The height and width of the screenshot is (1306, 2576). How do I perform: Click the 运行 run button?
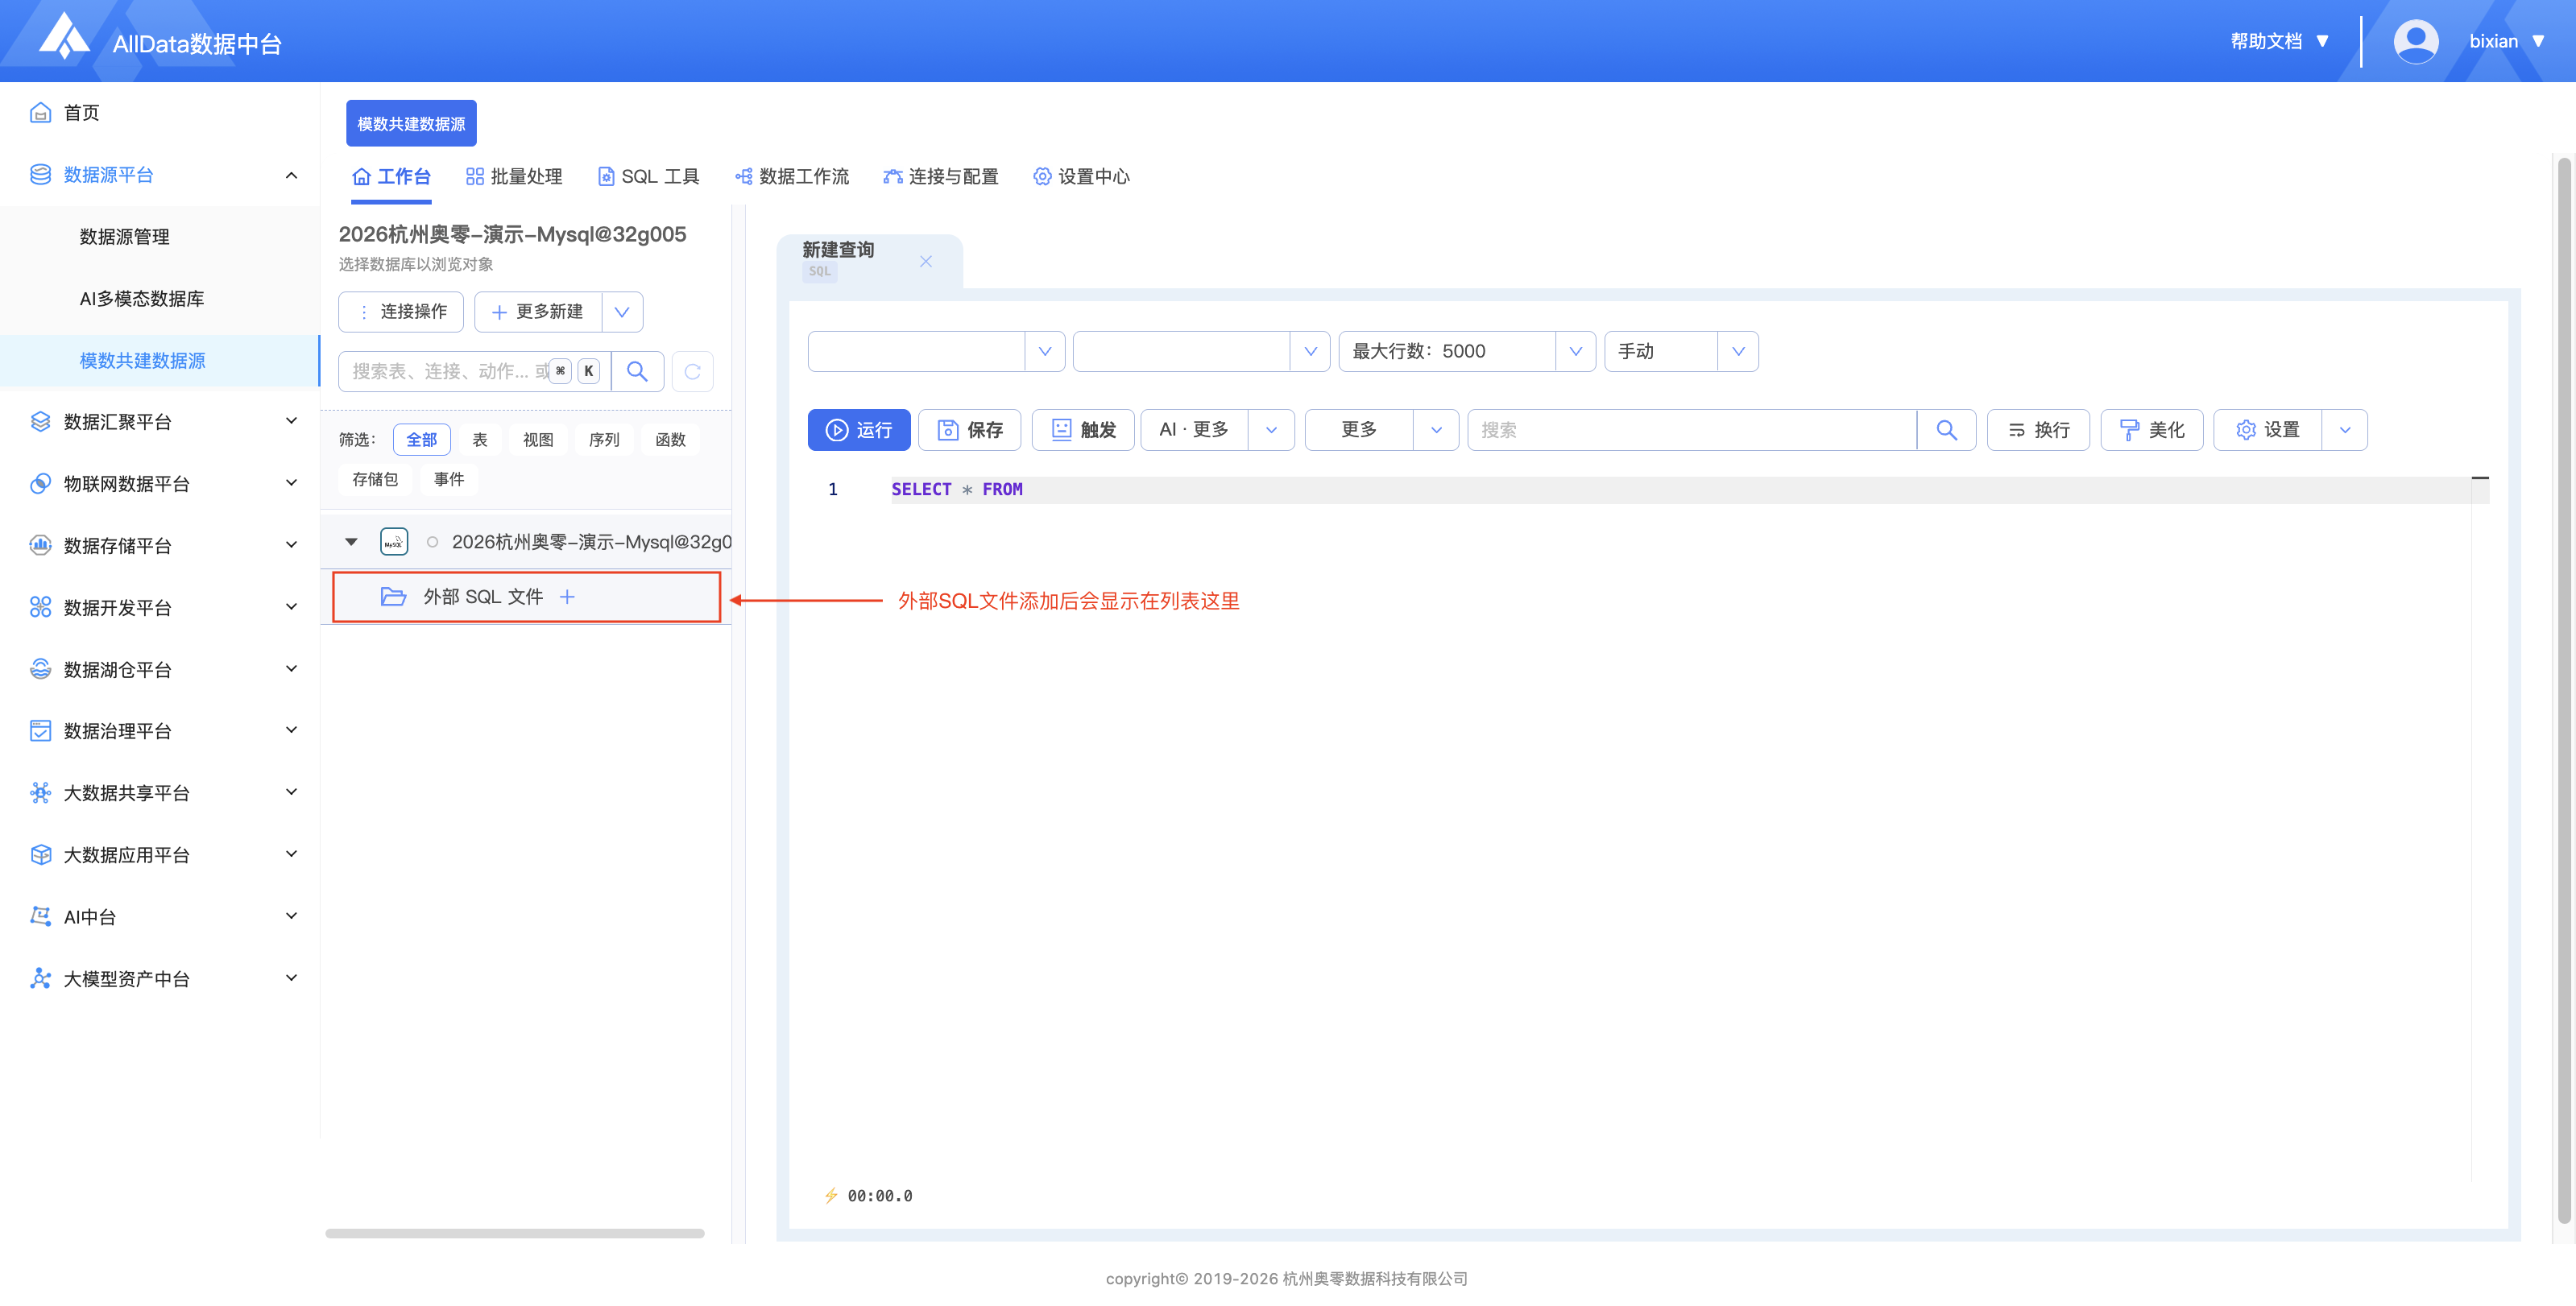click(859, 430)
